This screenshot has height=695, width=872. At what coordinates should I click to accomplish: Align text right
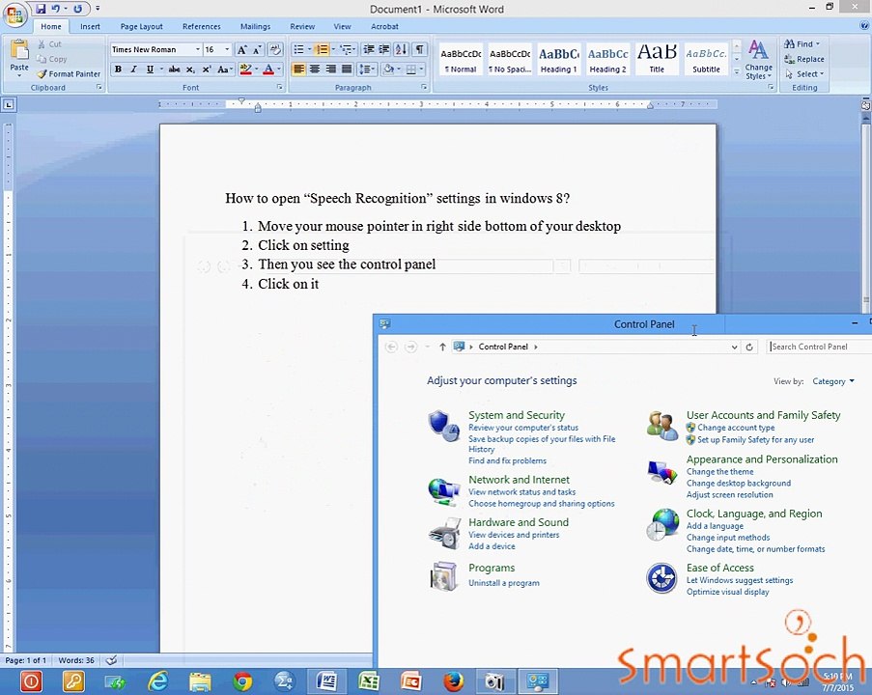click(x=331, y=69)
